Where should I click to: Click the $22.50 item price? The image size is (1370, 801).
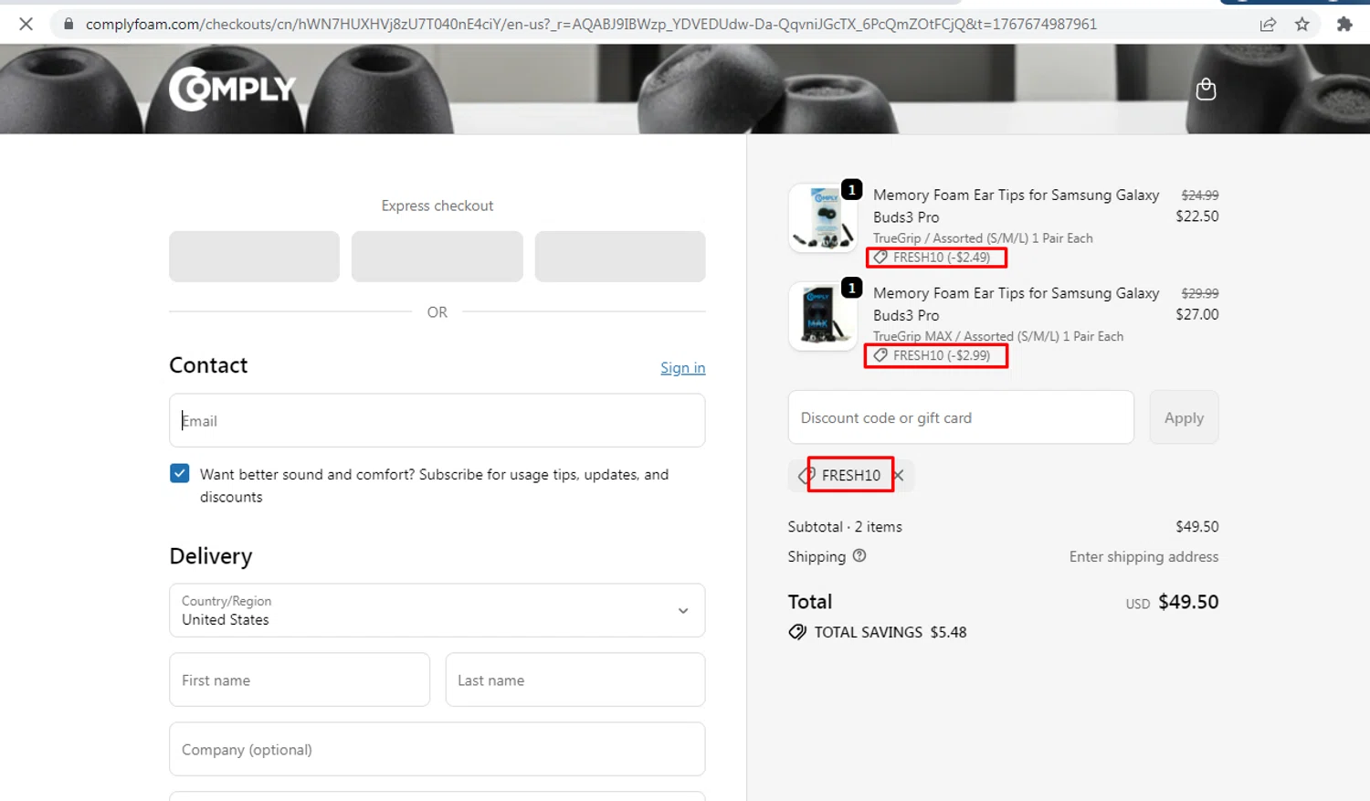(1196, 216)
